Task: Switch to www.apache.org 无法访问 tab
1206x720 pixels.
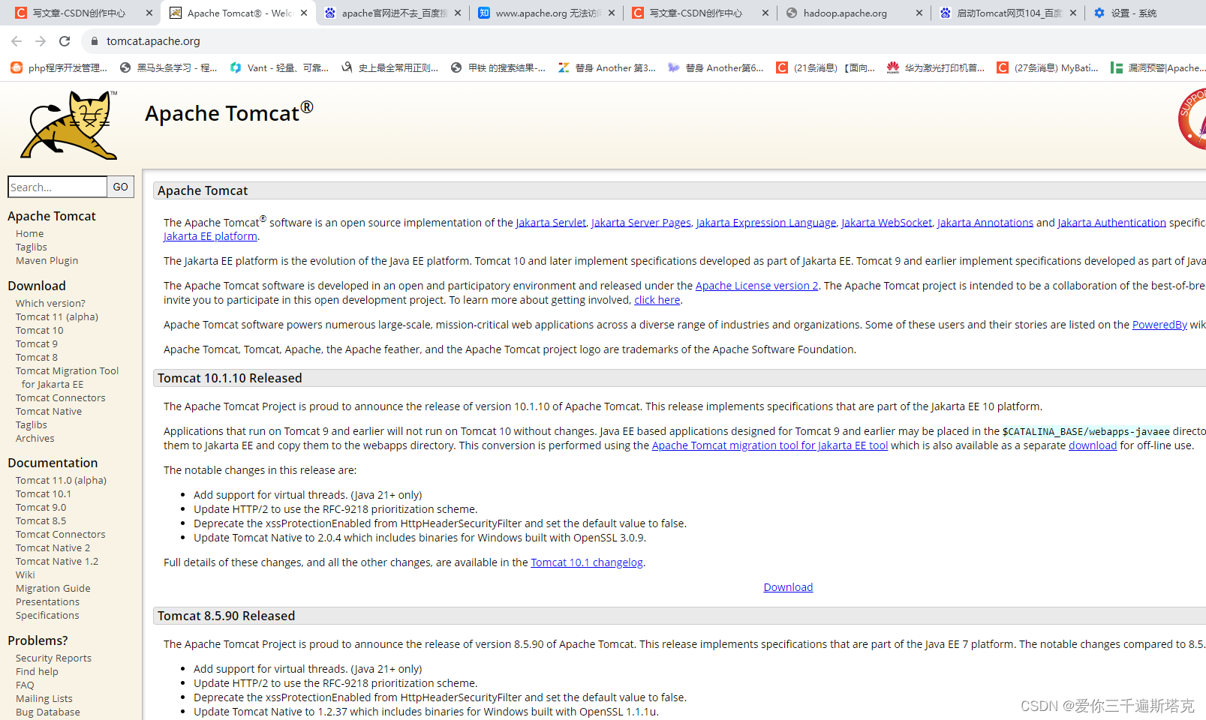Action: pos(547,13)
